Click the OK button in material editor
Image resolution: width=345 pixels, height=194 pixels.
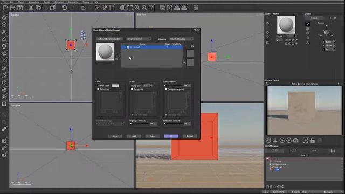(171, 136)
